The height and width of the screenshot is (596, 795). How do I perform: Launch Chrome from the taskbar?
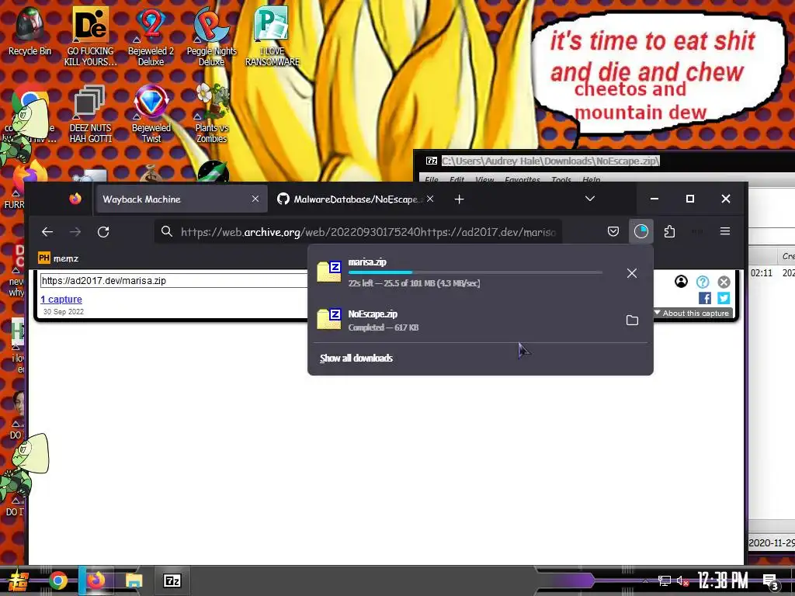point(57,580)
